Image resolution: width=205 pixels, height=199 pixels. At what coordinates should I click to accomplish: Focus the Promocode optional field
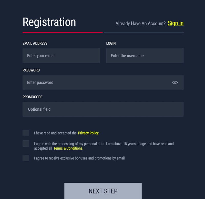point(103,109)
